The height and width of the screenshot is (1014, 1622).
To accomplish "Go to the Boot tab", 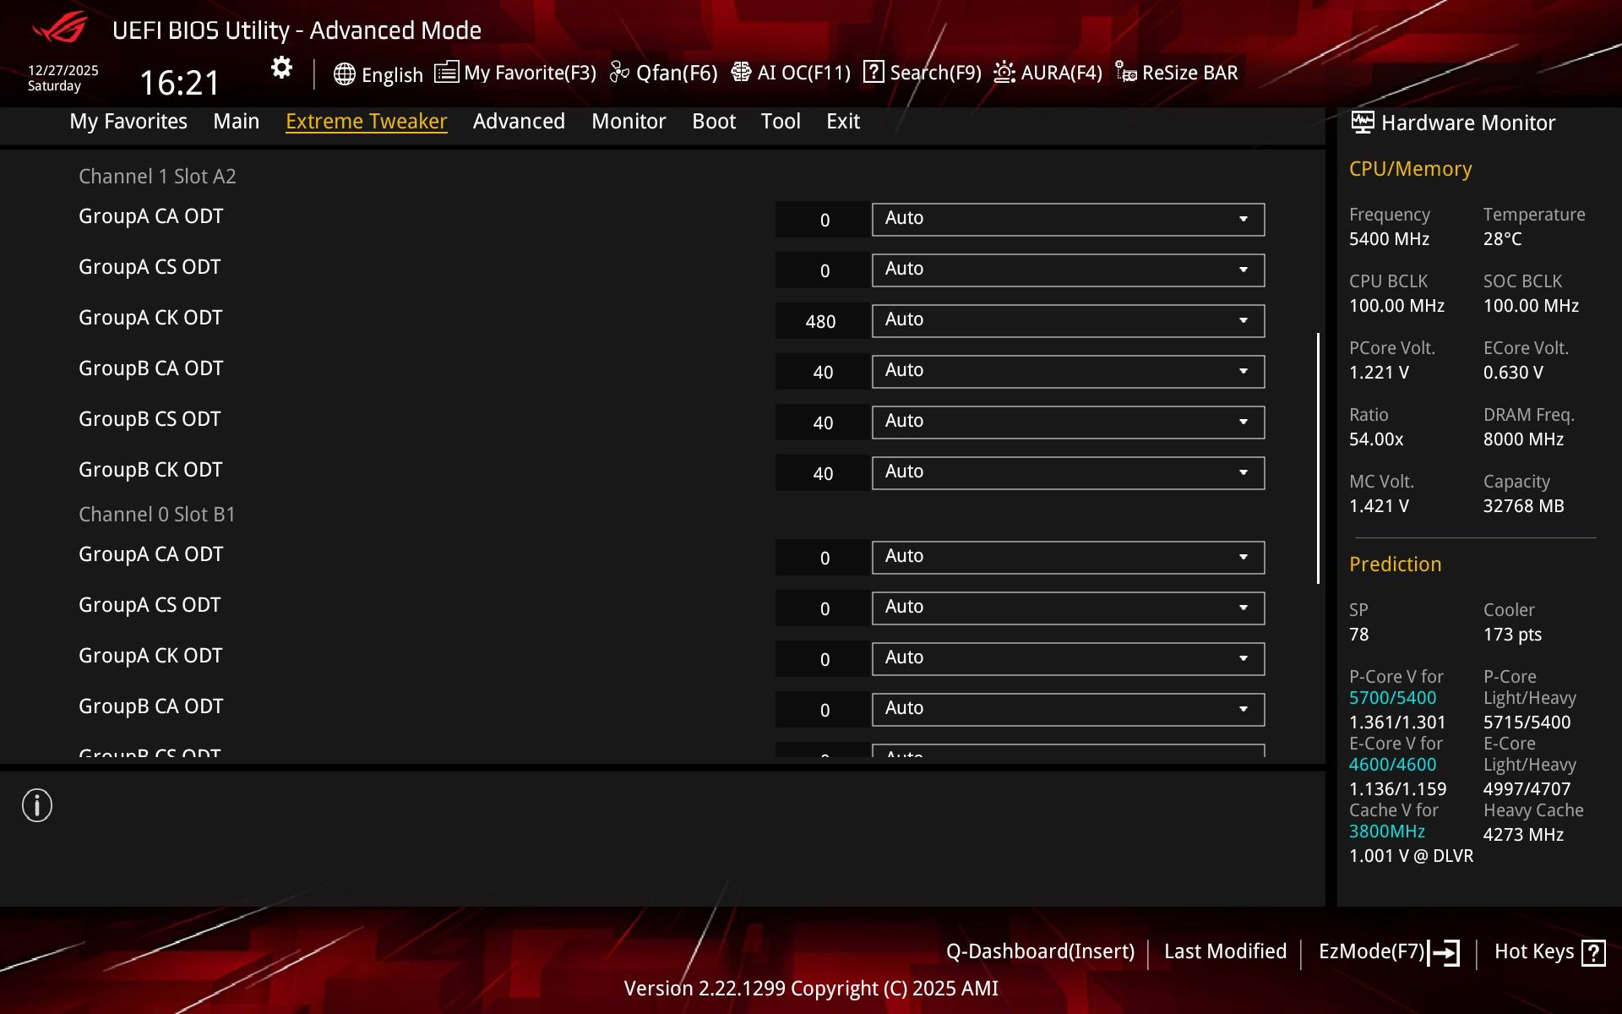I will [x=714, y=122].
